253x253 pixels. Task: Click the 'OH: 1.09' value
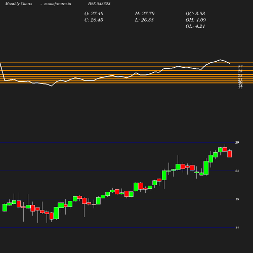pos(196,20)
